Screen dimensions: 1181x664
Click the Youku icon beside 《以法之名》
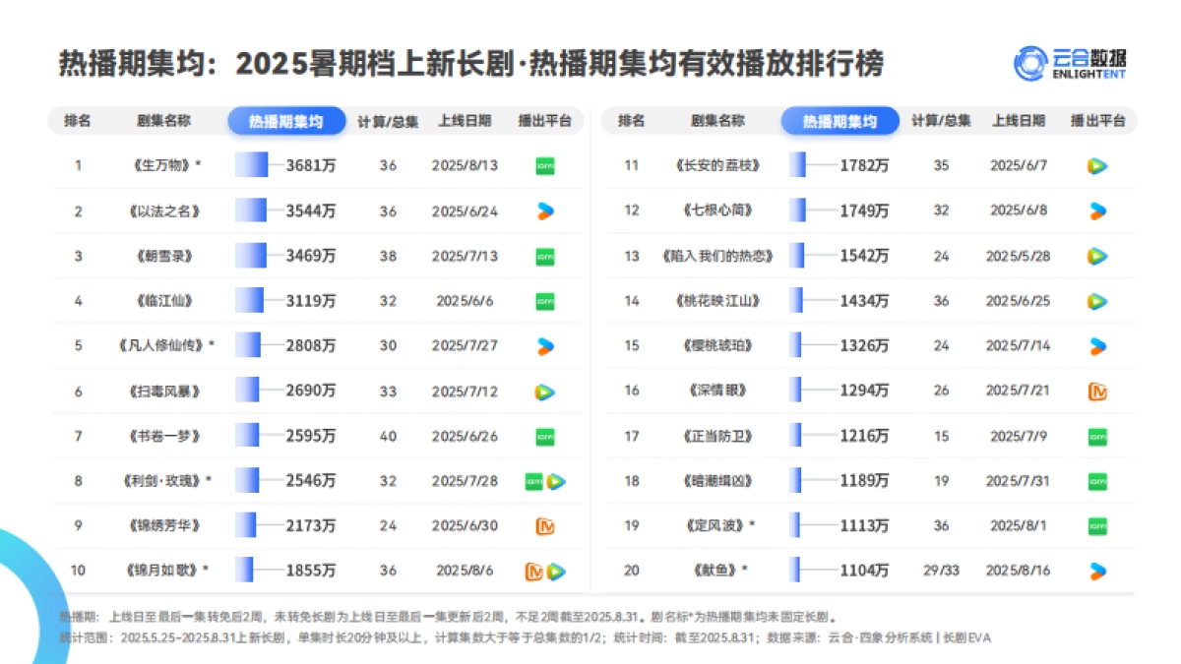544,210
